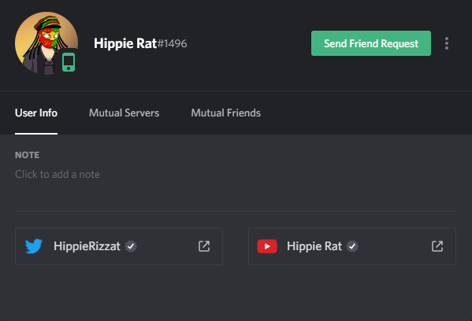Screen dimensions: 472x321
Task: Open Twitter profile via external link icon
Action: point(204,246)
